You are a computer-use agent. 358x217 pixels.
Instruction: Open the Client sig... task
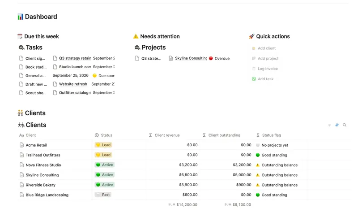click(35, 59)
